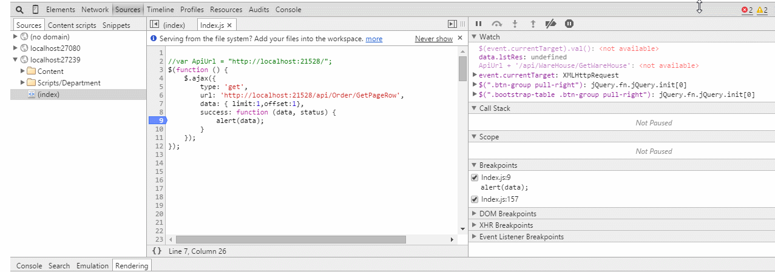The height and width of the screenshot is (272, 775).
Task: Click the step over function icon
Action: tap(496, 24)
